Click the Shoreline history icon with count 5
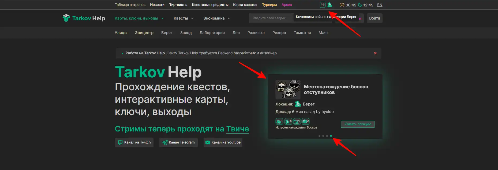This screenshot has height=170, width=498. tap(288, 122)
